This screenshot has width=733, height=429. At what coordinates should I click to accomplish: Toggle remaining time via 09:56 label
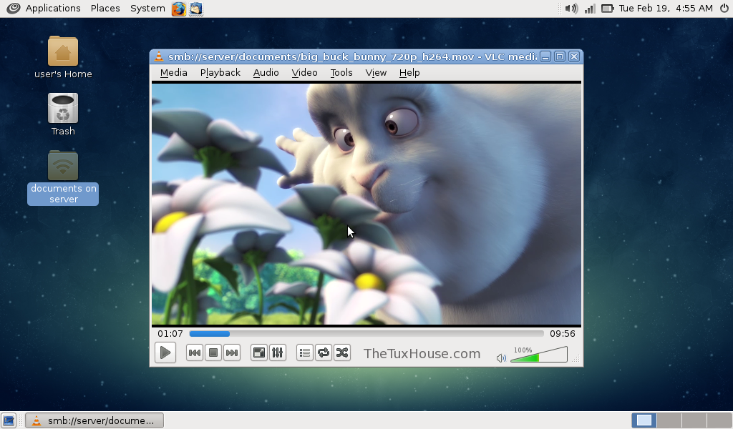click(x=563, y=334)
